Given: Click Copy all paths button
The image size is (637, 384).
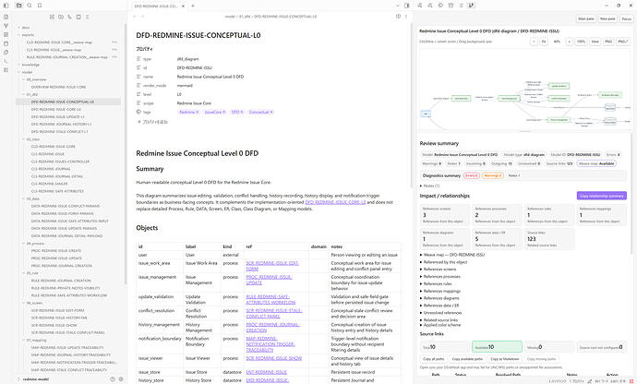Looking at the screenshot, I should [433, 359].
